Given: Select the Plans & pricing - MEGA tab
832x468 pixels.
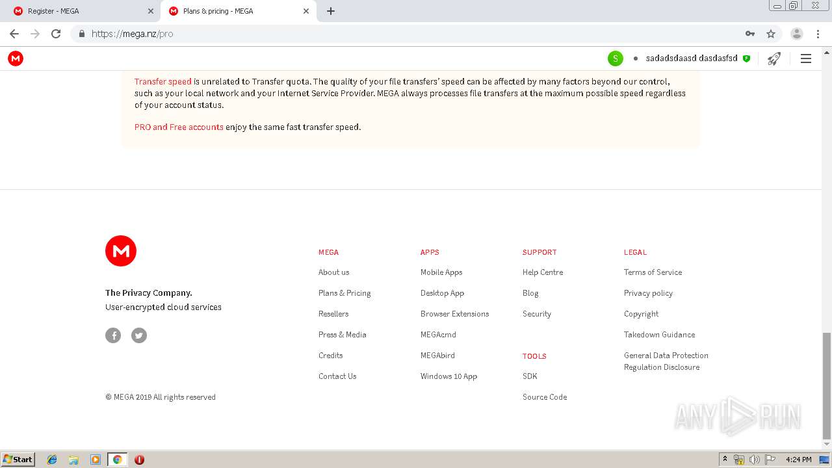Looking at the screenshot, I should pos(239,11).
